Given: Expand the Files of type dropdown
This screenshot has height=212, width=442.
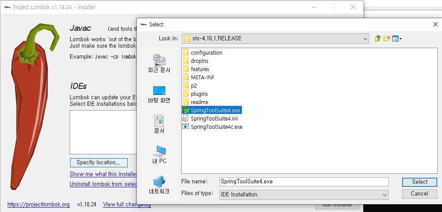Looking at the screenshot, I should click(x=385, y=195).
